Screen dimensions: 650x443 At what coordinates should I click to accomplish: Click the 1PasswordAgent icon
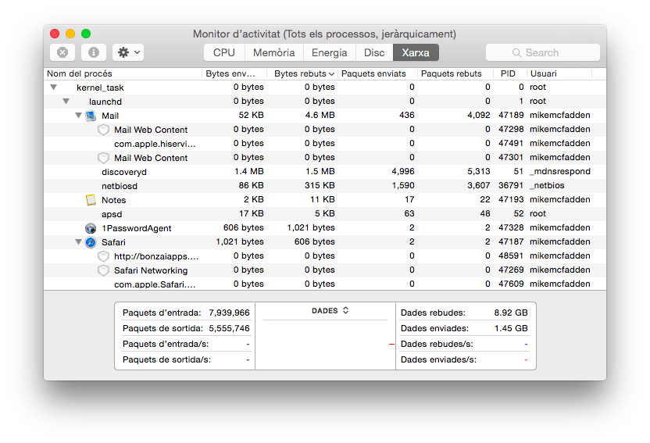(91, 228)
